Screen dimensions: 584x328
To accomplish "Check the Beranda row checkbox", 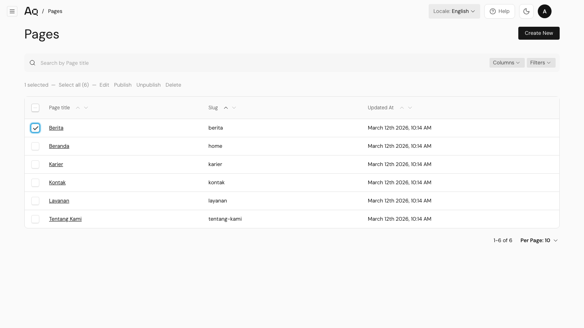I will (x=35, y=146).
